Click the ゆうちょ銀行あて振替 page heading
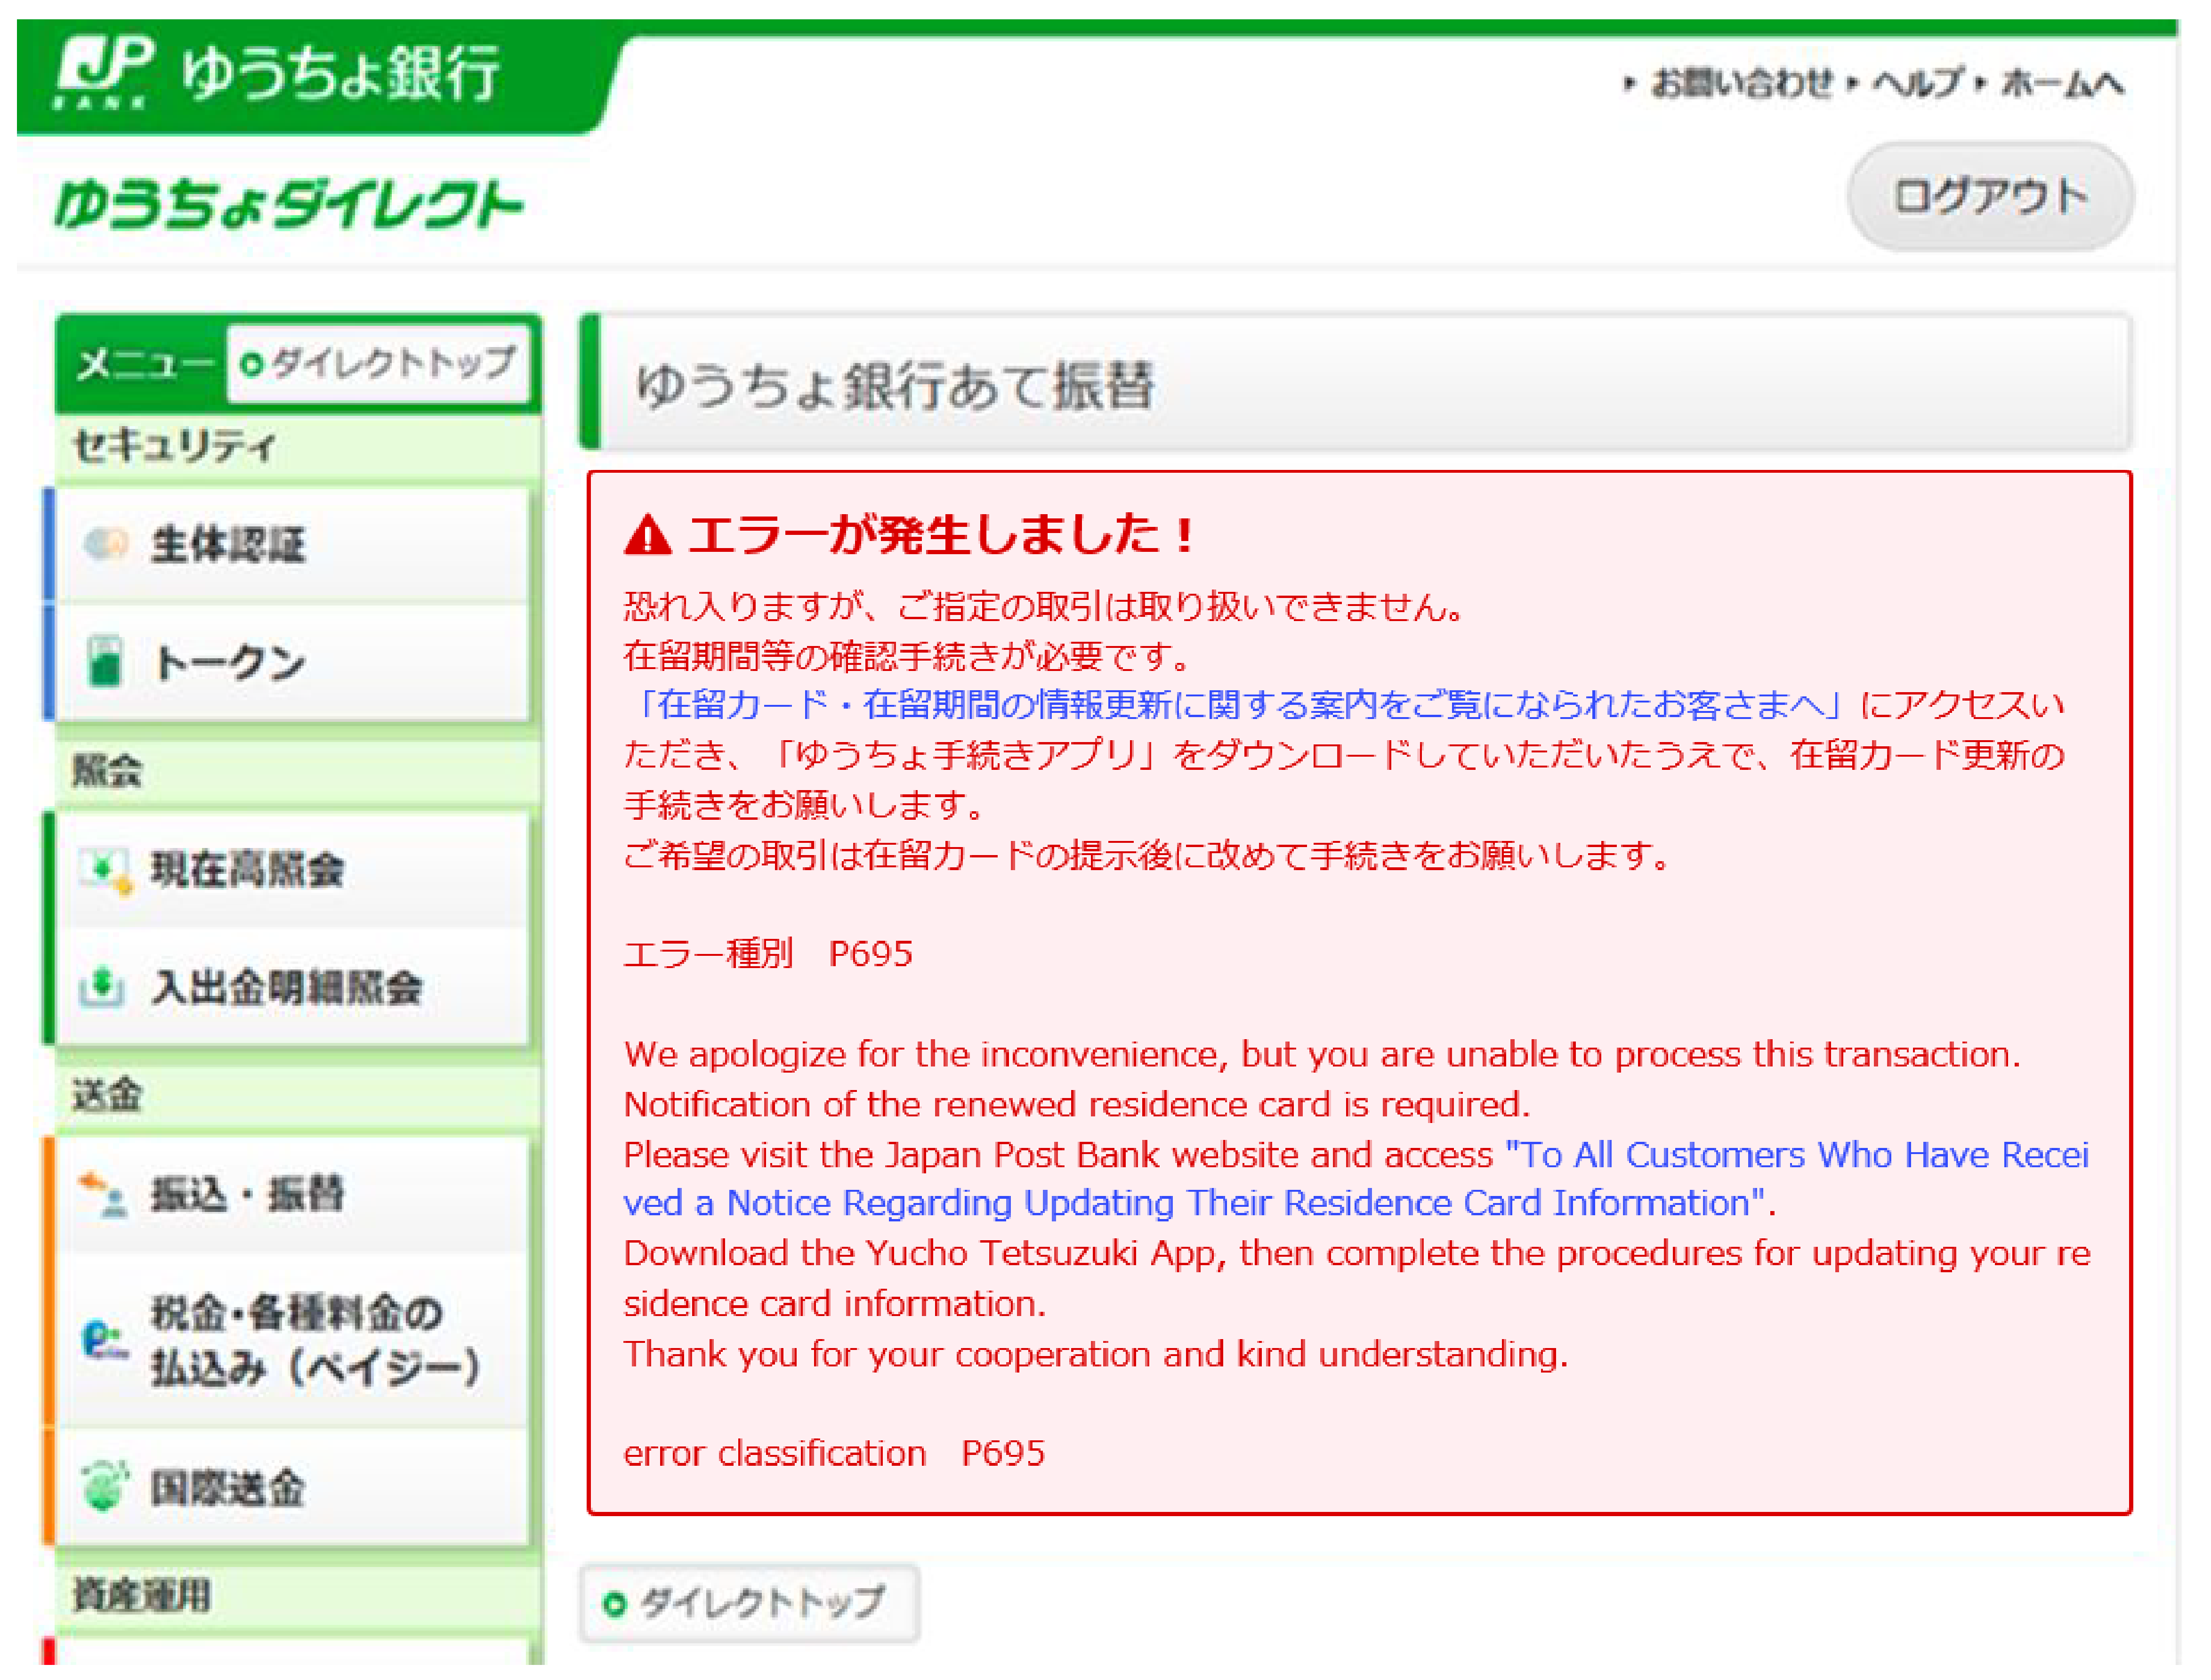The image size is (2211, 1680). coord(895,386)
